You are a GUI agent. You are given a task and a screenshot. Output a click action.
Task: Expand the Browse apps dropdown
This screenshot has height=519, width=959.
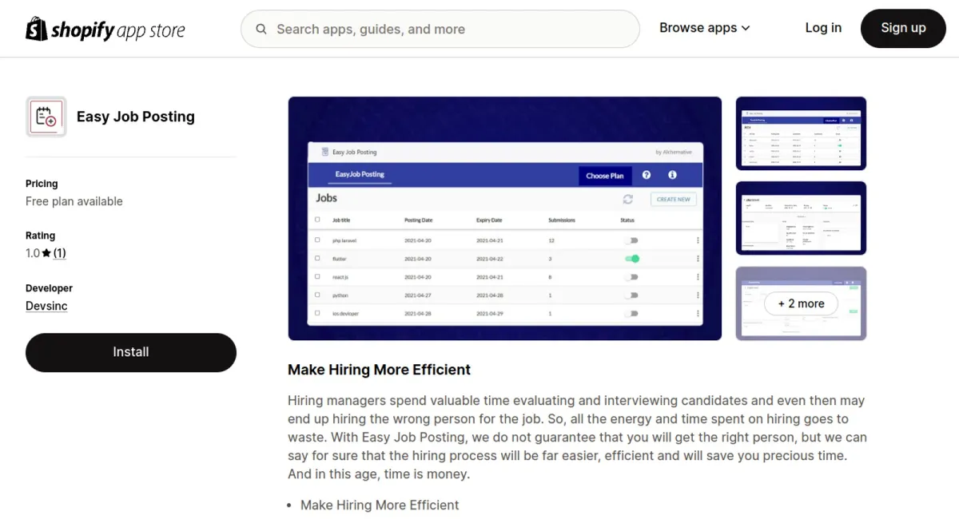click(705, 28)
